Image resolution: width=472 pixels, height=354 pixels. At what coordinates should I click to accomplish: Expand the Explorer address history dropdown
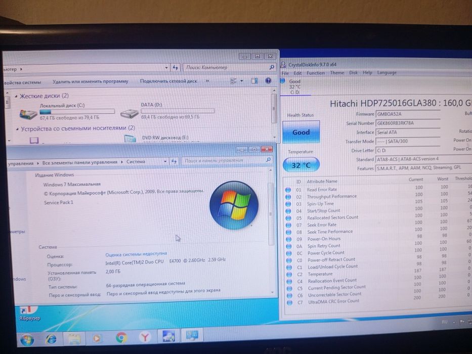166,68
